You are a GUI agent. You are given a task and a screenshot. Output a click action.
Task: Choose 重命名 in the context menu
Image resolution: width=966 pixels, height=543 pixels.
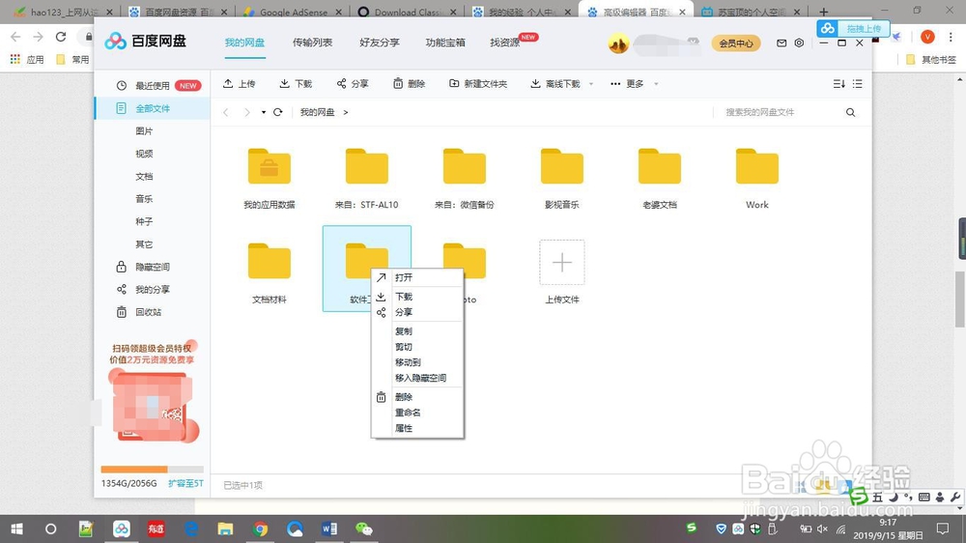pyautogui.click(x=417, y=413)
